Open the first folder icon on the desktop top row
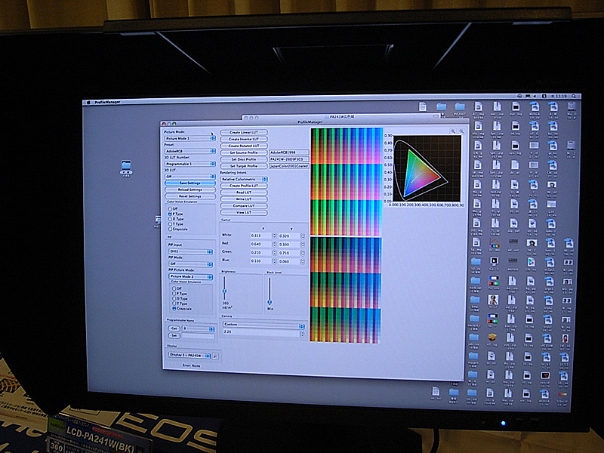This screenshot has height=453, width=604. [x=441, y=107]
